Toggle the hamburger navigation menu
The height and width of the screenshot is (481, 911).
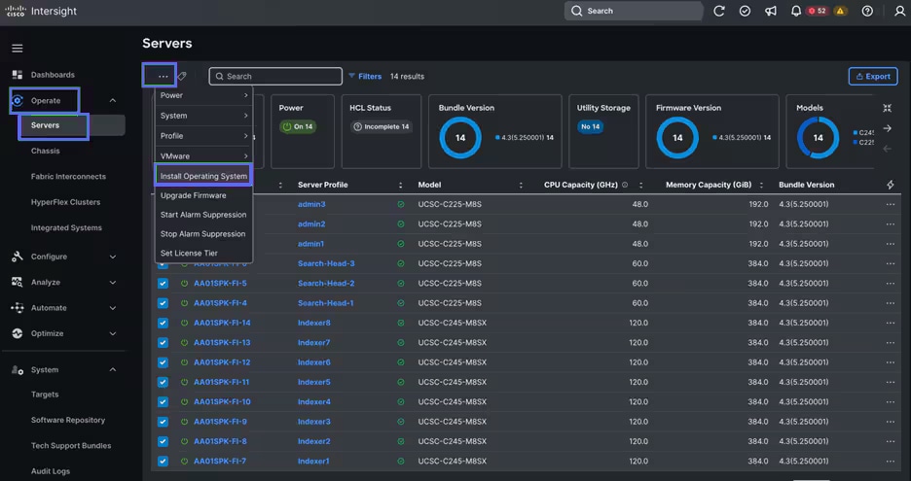(17, 48)
